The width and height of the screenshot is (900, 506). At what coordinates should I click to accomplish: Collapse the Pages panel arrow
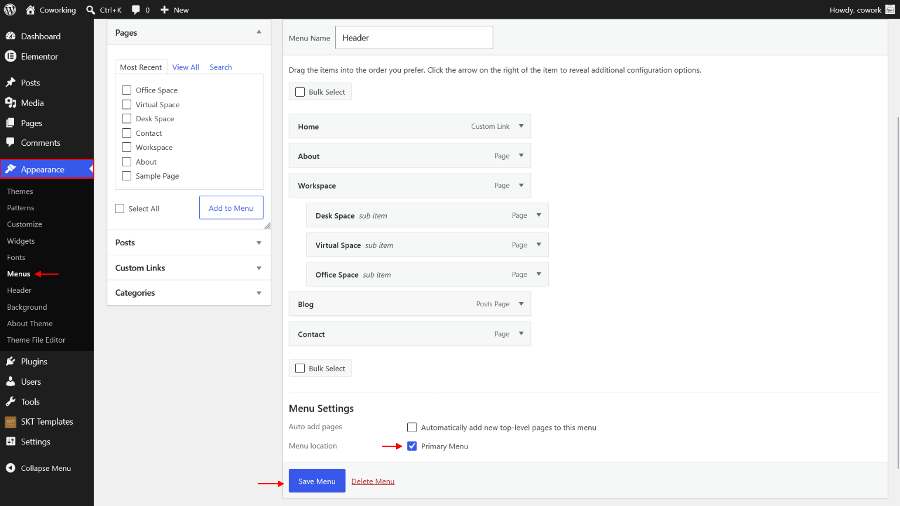point(259,32)
